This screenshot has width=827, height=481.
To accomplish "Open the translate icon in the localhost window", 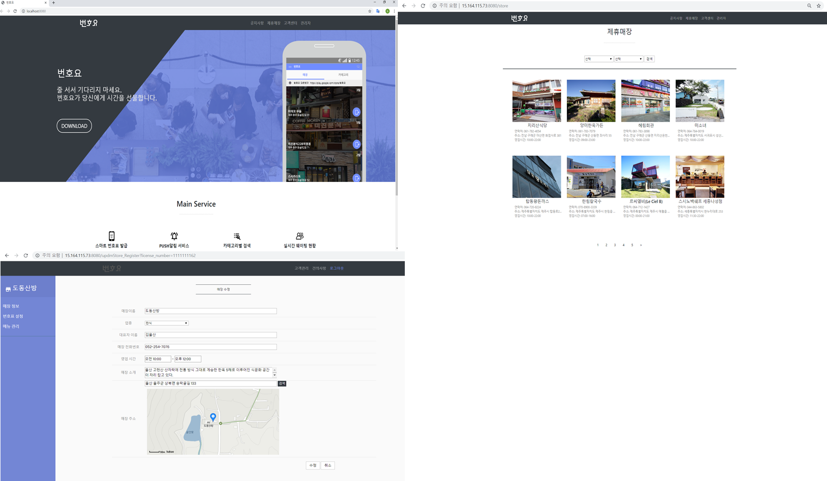I will point(378,11).
